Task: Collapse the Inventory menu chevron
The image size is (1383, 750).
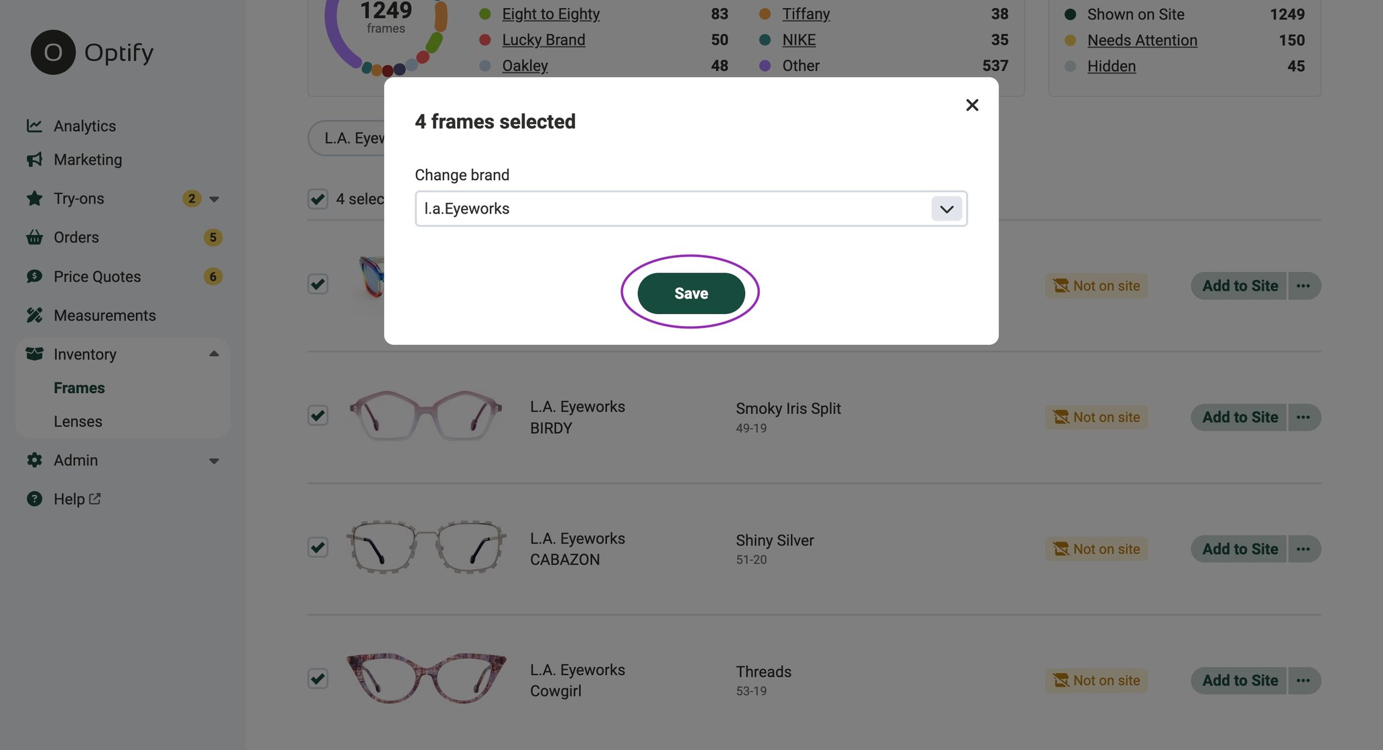Action: pyautogui.click(x=214, y=353)
